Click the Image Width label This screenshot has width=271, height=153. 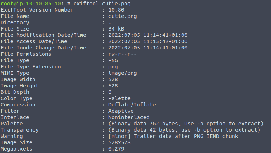coord(20,79)
